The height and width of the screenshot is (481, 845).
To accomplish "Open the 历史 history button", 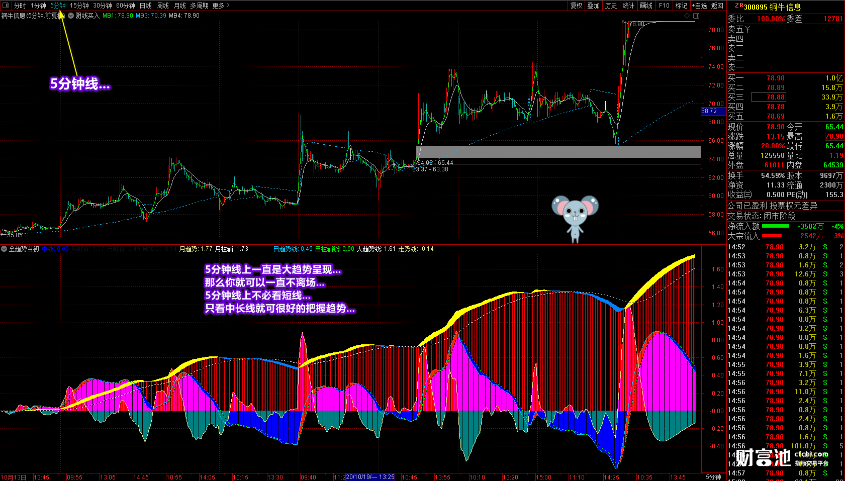I will 611,6.
